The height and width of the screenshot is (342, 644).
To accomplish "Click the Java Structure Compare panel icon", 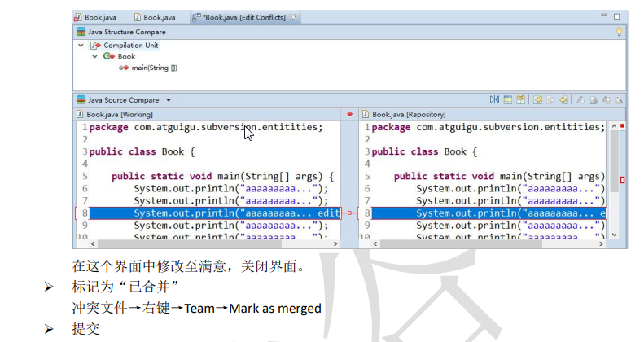I will (x=81, y=32).
